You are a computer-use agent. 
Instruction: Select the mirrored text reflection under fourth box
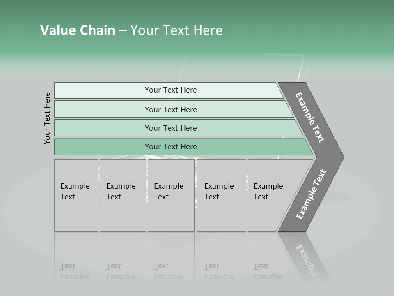pos(219,272)
